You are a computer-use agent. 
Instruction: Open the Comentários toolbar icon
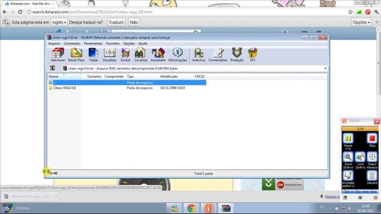218,55
